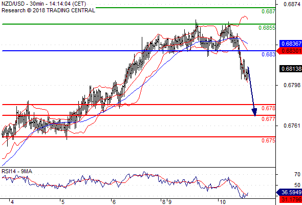Click the 0.6855 resistance level label
This screenshot has height=205, width=302.
[267, 28]
